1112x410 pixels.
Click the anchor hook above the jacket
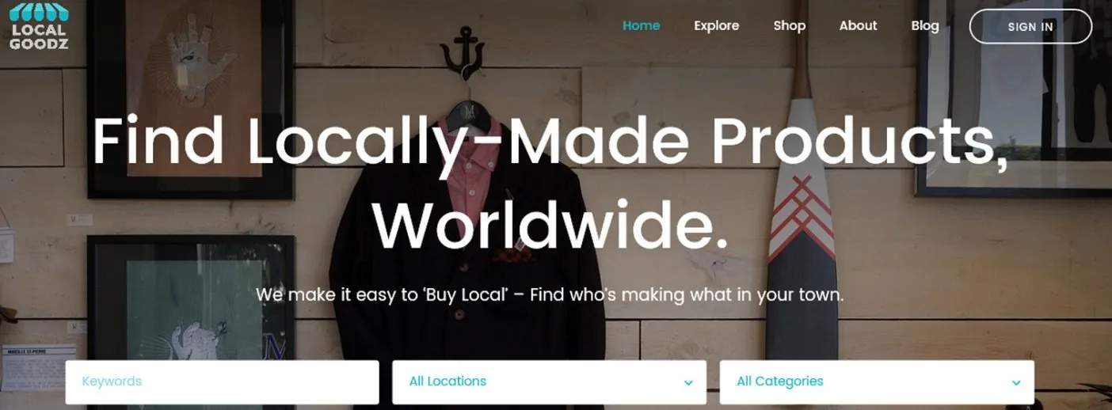[x=461, y=53]
